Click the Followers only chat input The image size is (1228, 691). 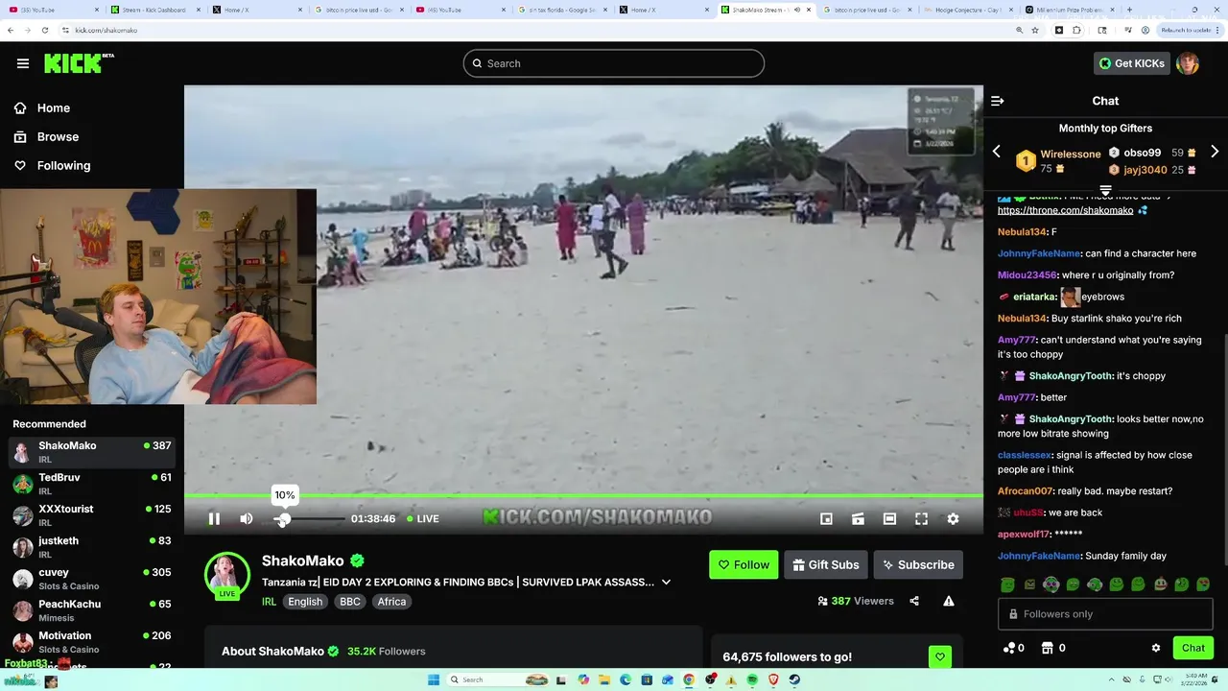[x=1105, y=614]
